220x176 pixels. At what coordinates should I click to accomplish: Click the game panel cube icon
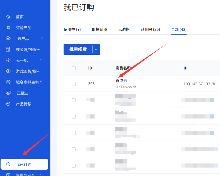8,71
